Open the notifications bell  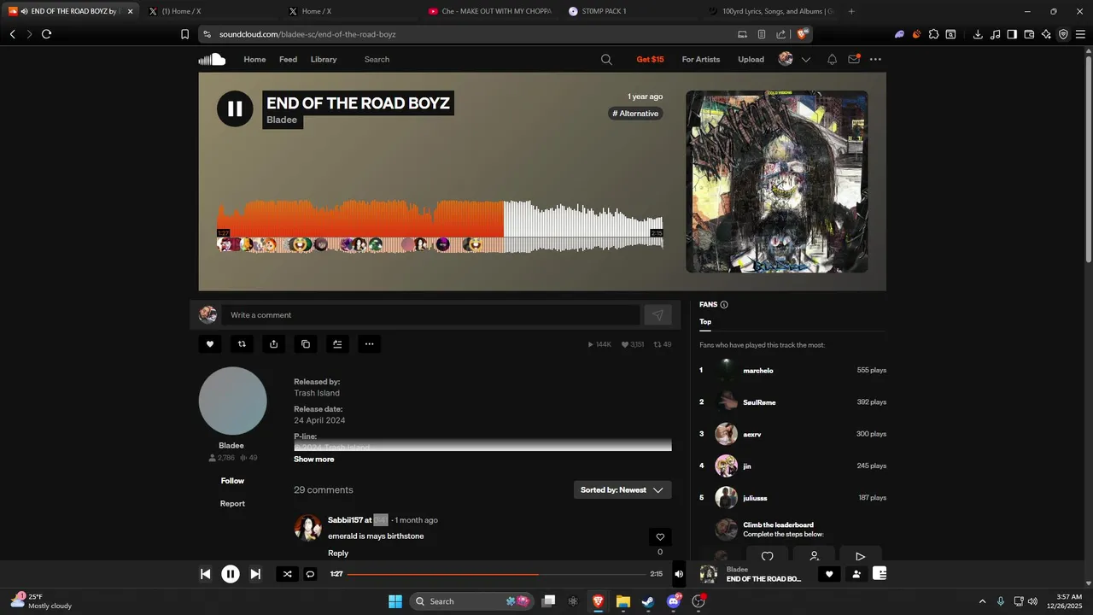coord(832,59)
